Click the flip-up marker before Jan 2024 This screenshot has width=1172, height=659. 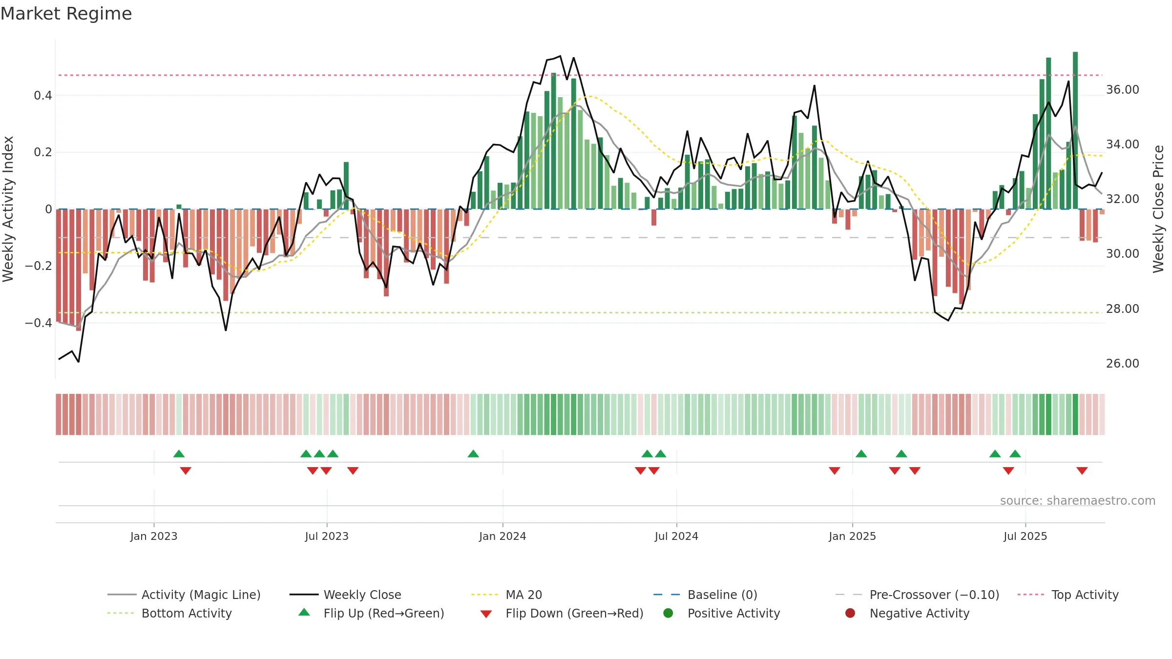pyautogui.click(x=473, y=453)
